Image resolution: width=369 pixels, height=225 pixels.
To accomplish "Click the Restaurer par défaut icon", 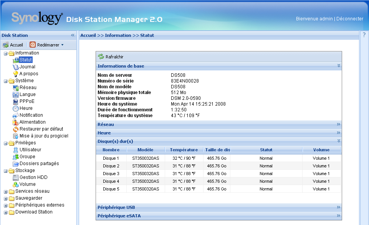I will 15,129.
